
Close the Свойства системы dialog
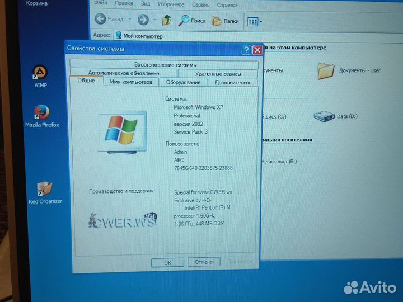pos(257,50)
